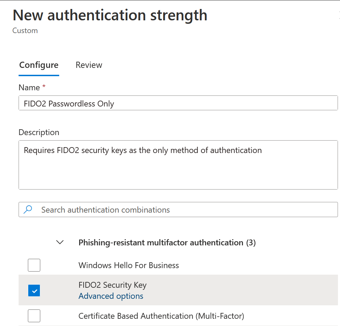
Task: Click the FIDO2 Security Key row label
Action: [x=113, y=285]
